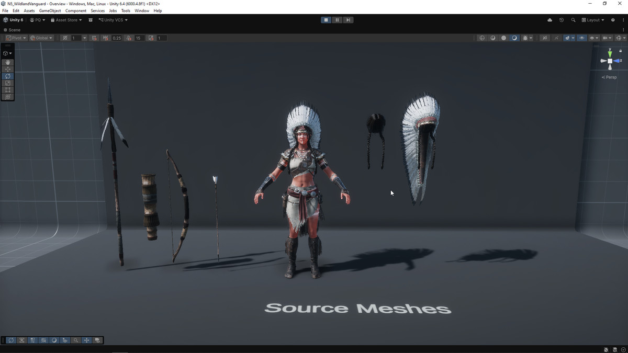Toggle grid snapping icon
Viewport: 628px width, 353px height.
pyautogui.click(x=65, y=38)
